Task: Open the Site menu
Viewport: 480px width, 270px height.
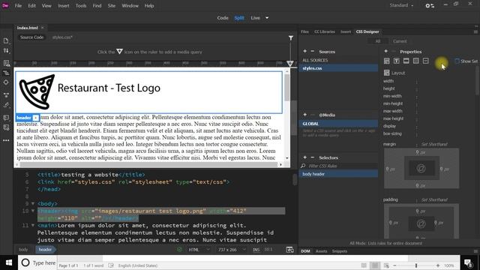Action: (112, 5)
